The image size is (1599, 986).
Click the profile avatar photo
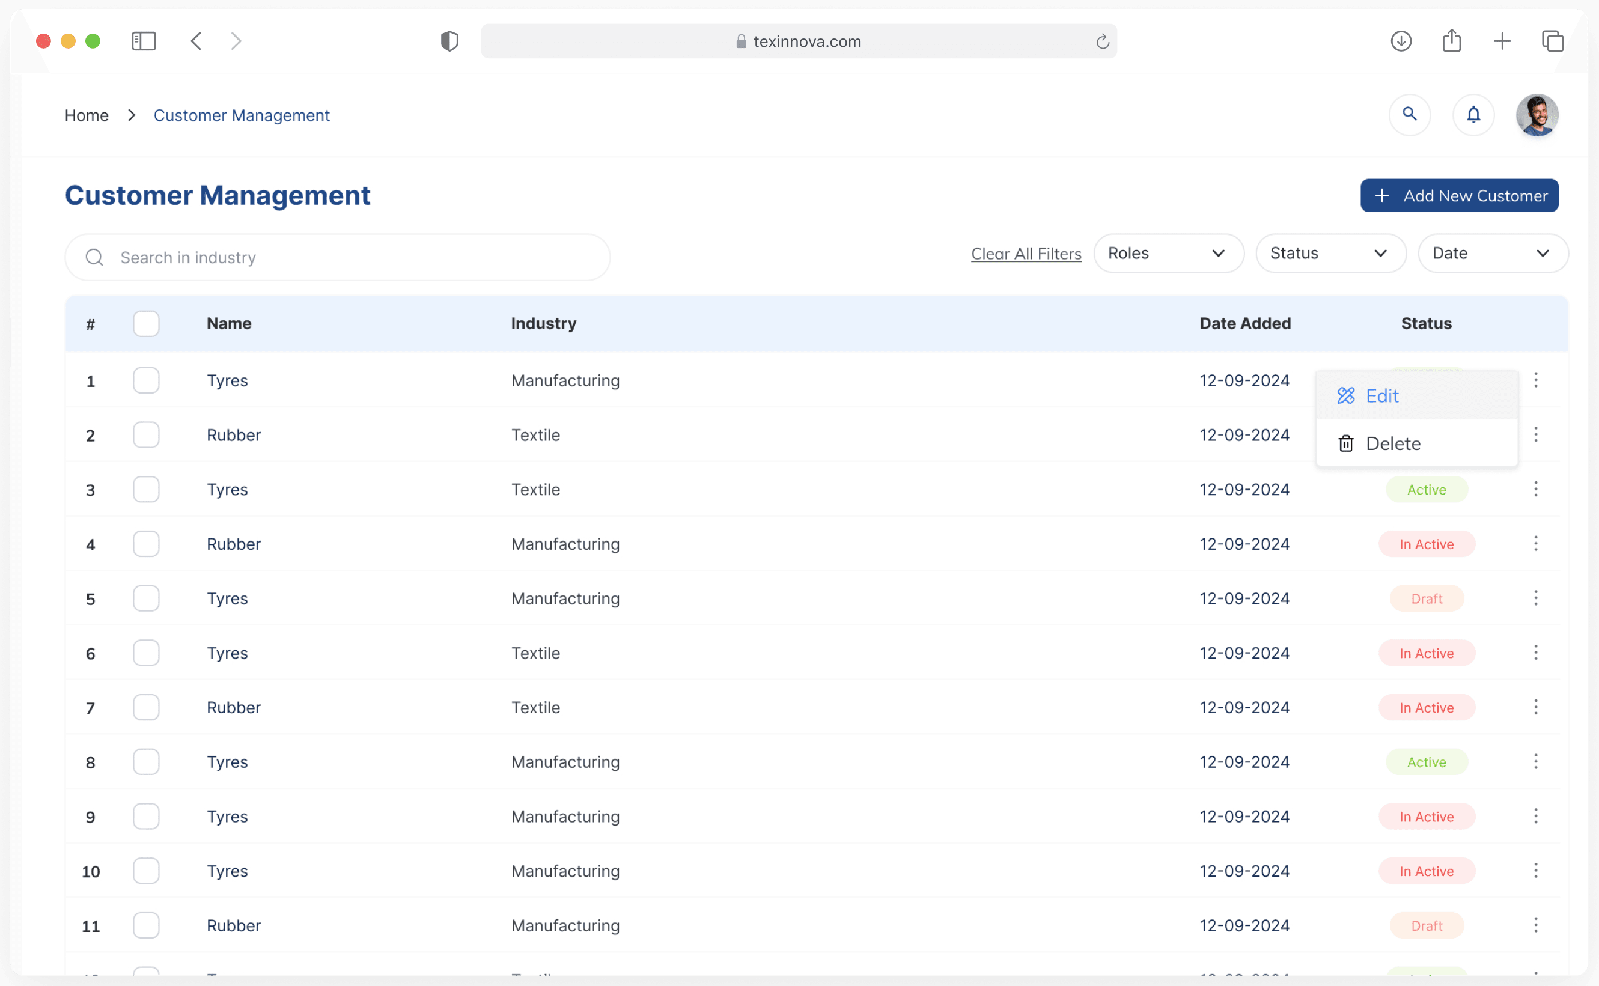pos(1537,115)
